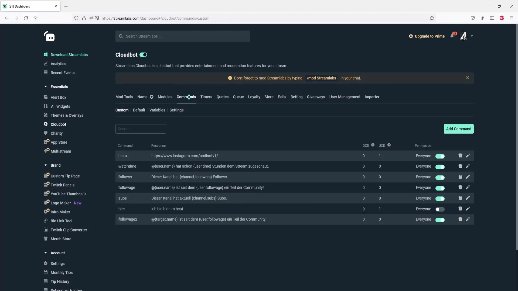Open the Modules tab

click(x=165, y=97)
